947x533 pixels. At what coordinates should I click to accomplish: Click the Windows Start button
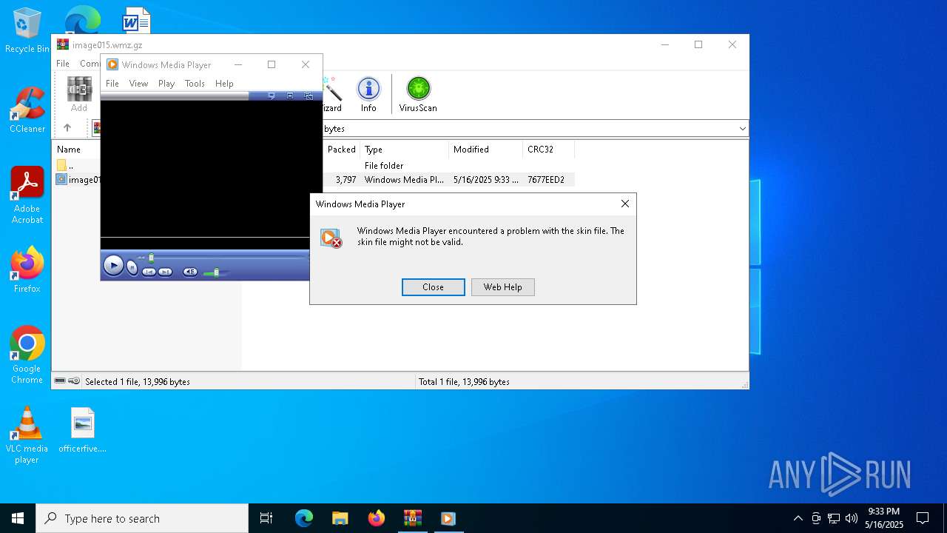[18, 518]
